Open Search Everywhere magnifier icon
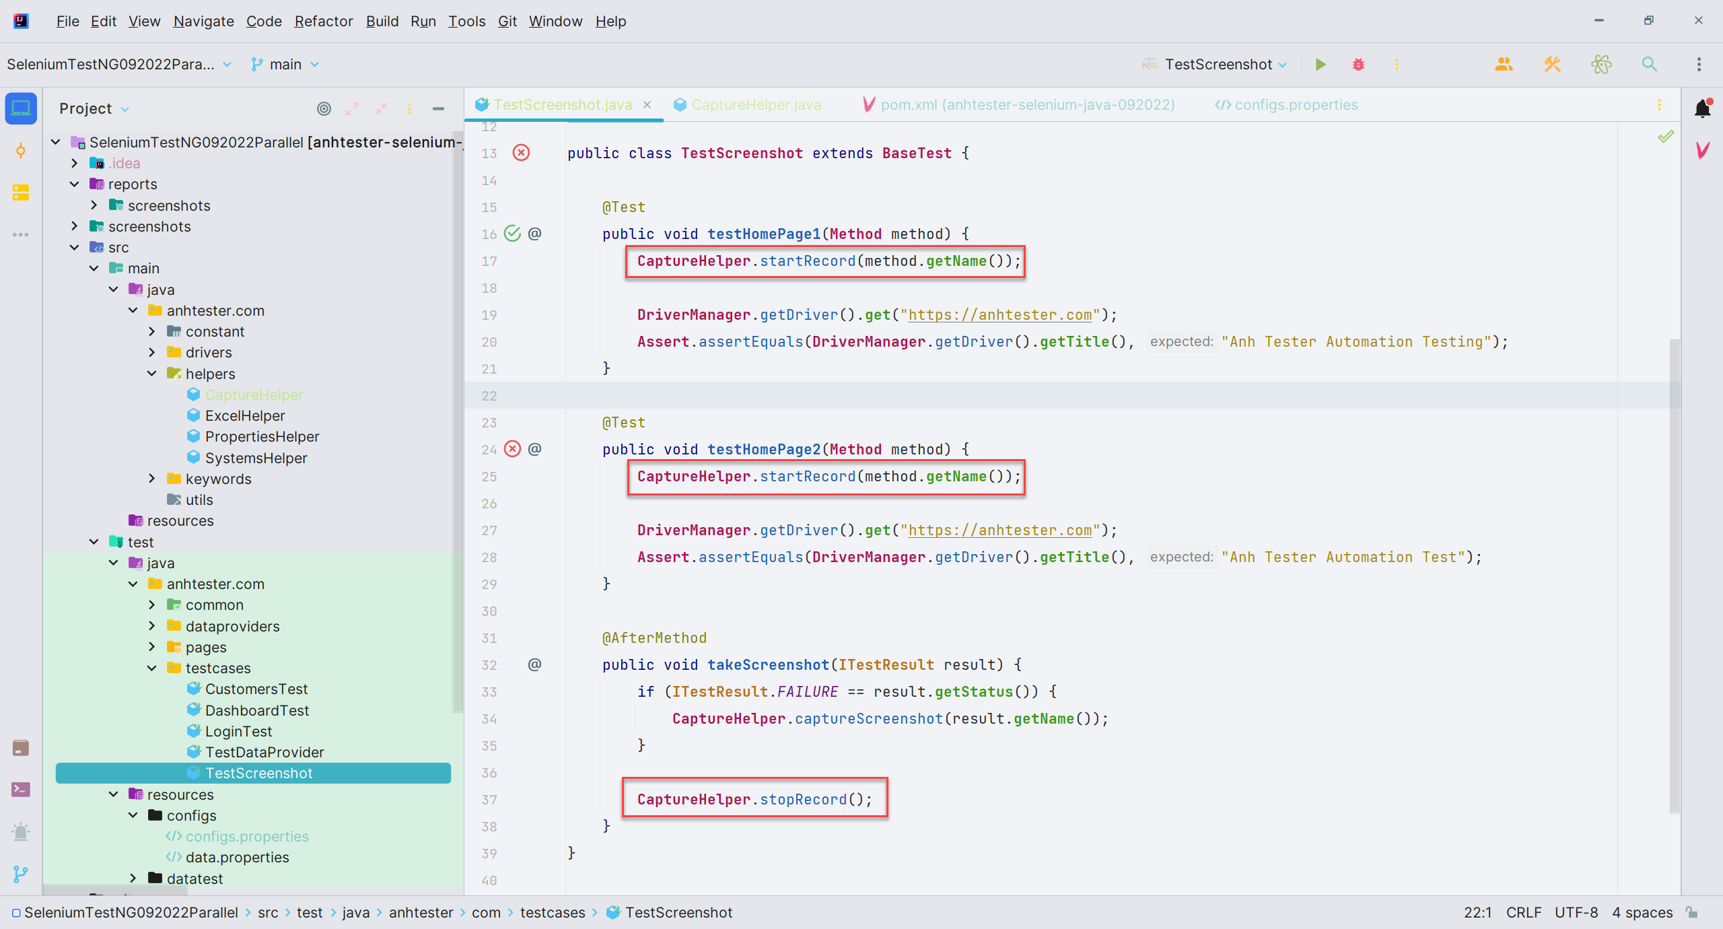1723x929 pixels. (x=1649, y=65)
